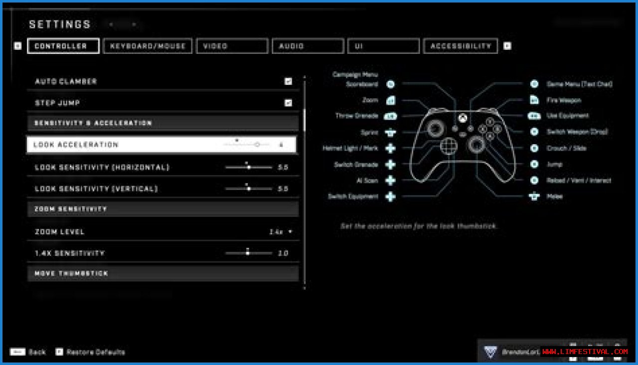
Task: Expand the Move Thumbstick section header
Action: [x=162, y=274]
